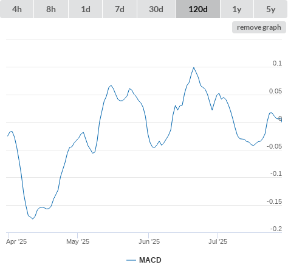Switch to the 8h time range
Screen dimensions: 288x276
[51, 9]
